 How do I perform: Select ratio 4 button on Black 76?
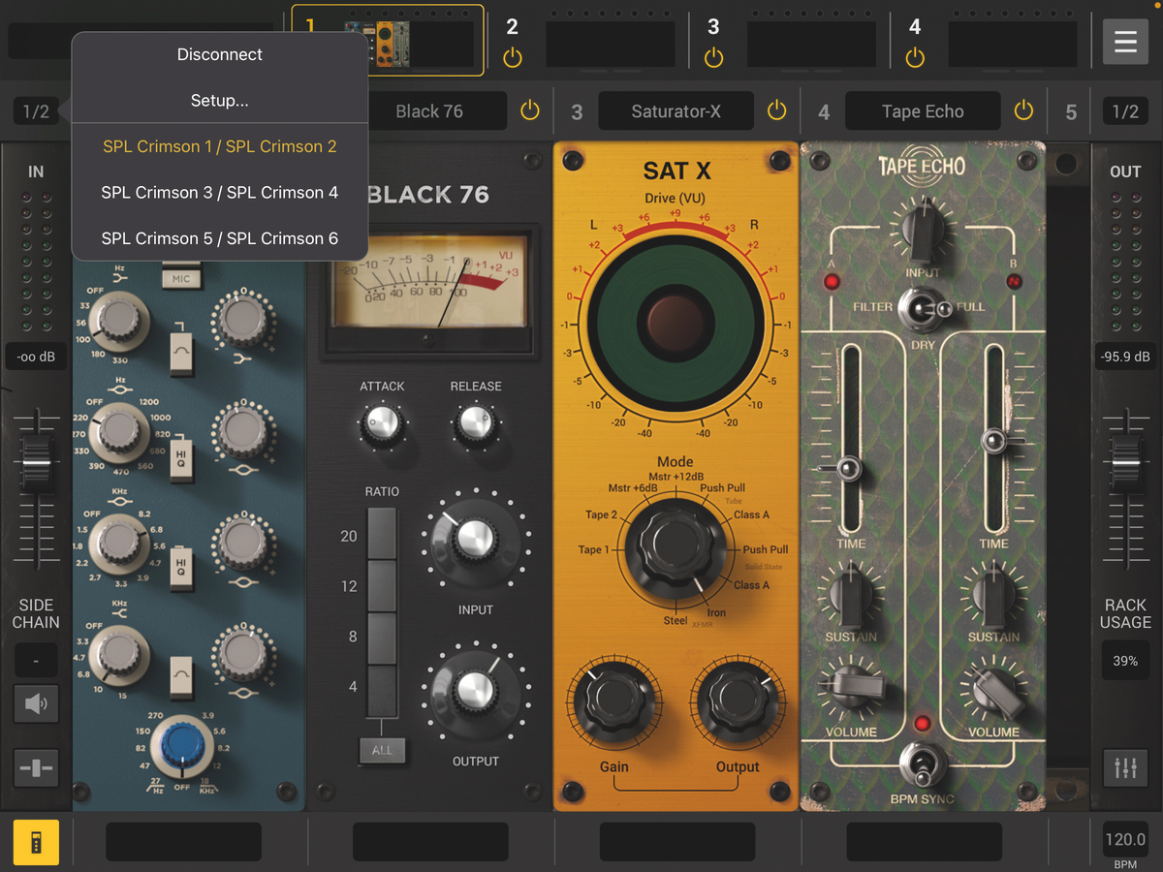point(382,690)
